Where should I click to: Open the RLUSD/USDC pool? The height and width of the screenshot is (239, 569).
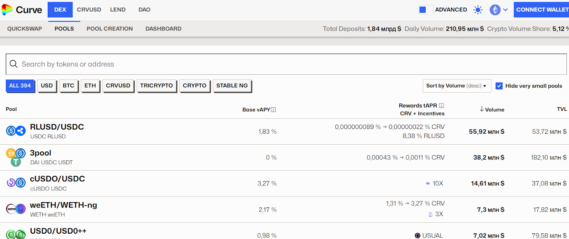57,127
